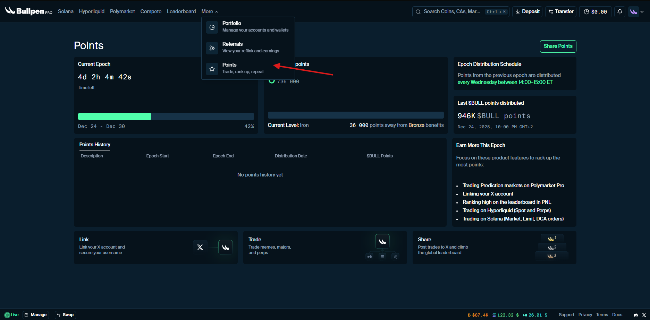Expand the profile avatar dropdown
The width and height of the screenshot is (650, 320).
(636, 12)
